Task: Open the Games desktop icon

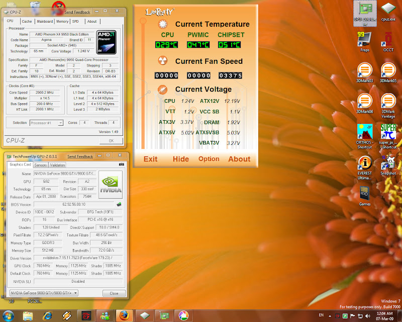Action: tap(365, 196)
